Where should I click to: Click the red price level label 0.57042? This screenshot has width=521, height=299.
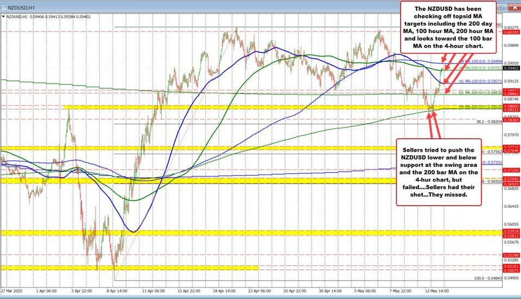point(511,179)
